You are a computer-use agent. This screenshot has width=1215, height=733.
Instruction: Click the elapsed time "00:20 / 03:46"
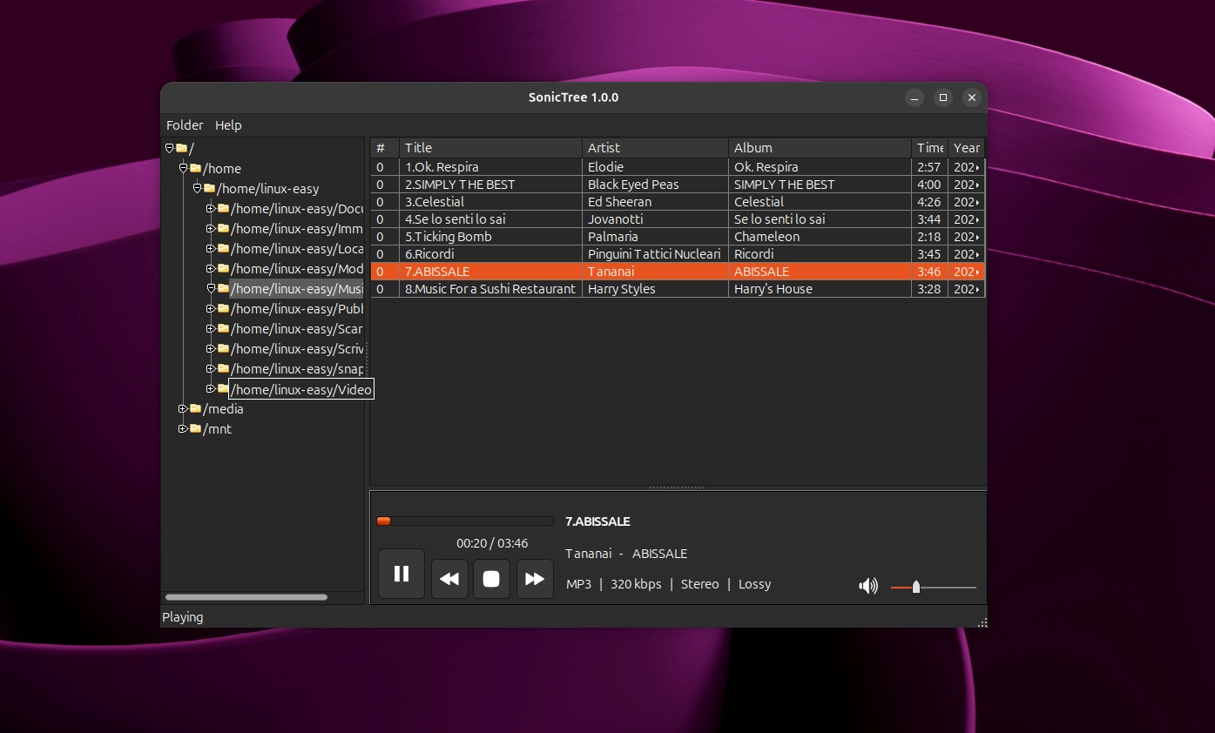pyautogui.click(x=492, y=543)
